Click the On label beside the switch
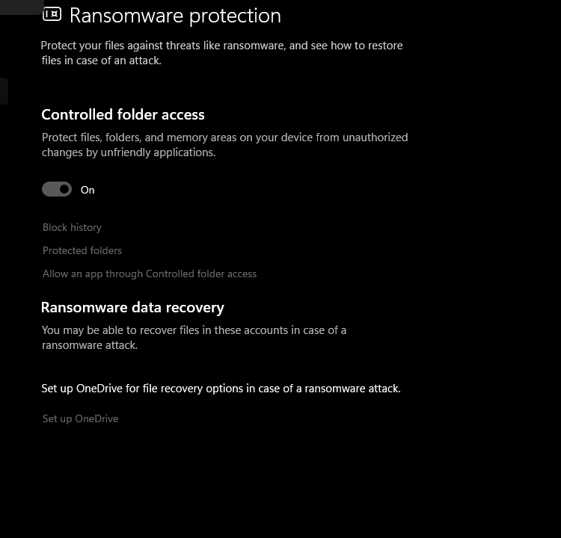Viewport: 561px width, 538px height. click(88, 190)
